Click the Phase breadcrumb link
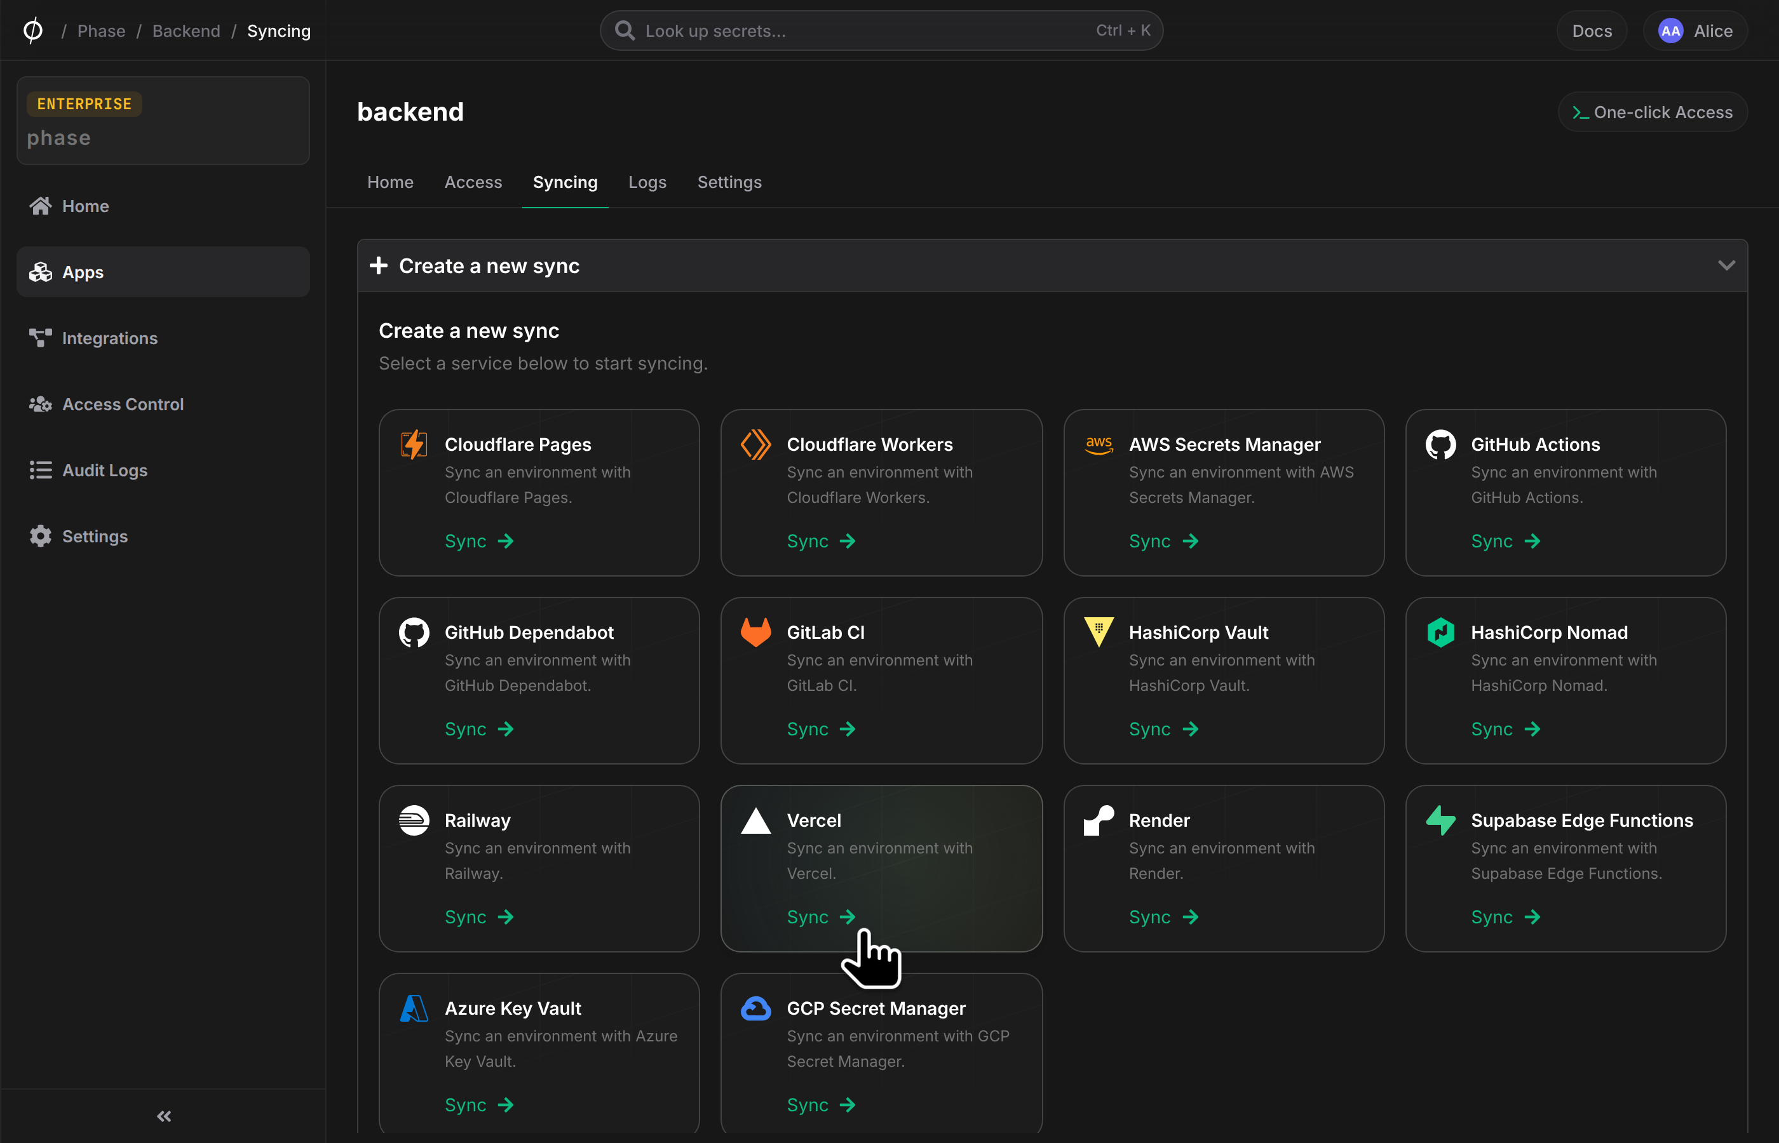 tap(101, 30)
